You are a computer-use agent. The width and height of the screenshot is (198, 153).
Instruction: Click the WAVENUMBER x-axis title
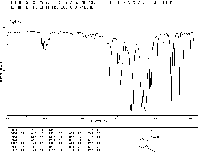(99, 121)
